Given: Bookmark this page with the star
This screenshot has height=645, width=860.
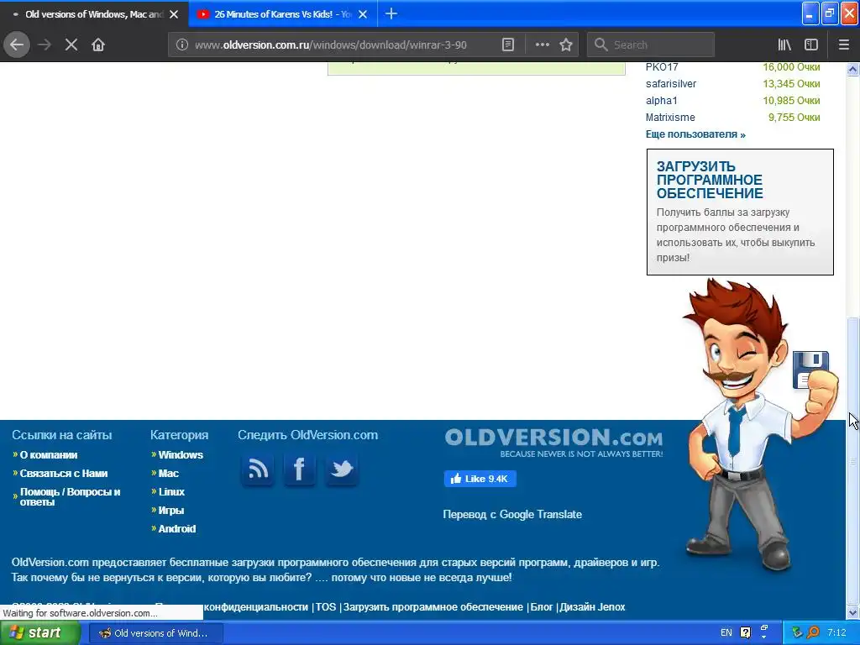Looking at the screenshot, I should tap(566, 45).
